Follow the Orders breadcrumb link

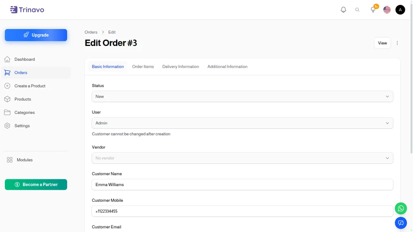[x=91, y=32]
